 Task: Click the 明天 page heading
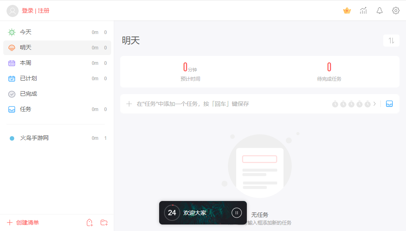[x=131, y=41]
